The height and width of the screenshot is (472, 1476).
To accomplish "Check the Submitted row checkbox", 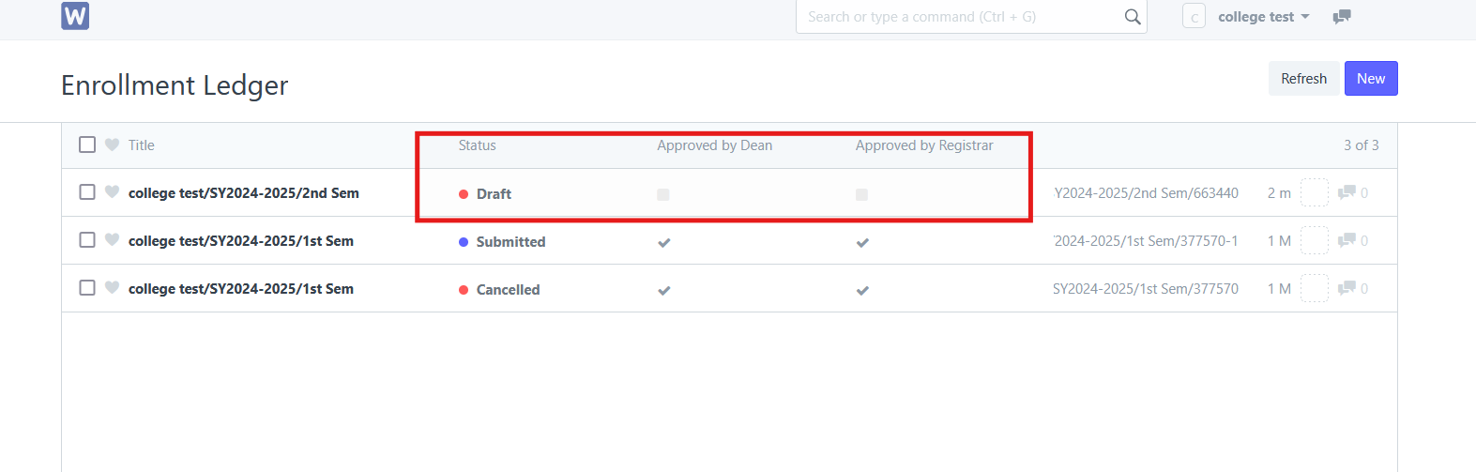I will pos(87,240).
